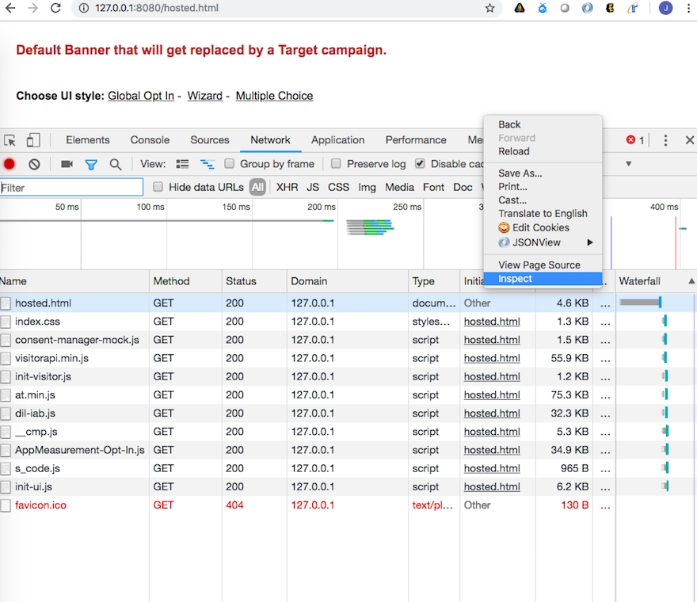Screen dimensions: 697x602
Task: Select the inspect element cursor icon
Action: [x=10, y=140]
